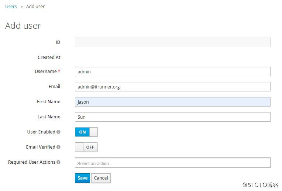
Task: Cancel adding the user
Action: point(101,178)
